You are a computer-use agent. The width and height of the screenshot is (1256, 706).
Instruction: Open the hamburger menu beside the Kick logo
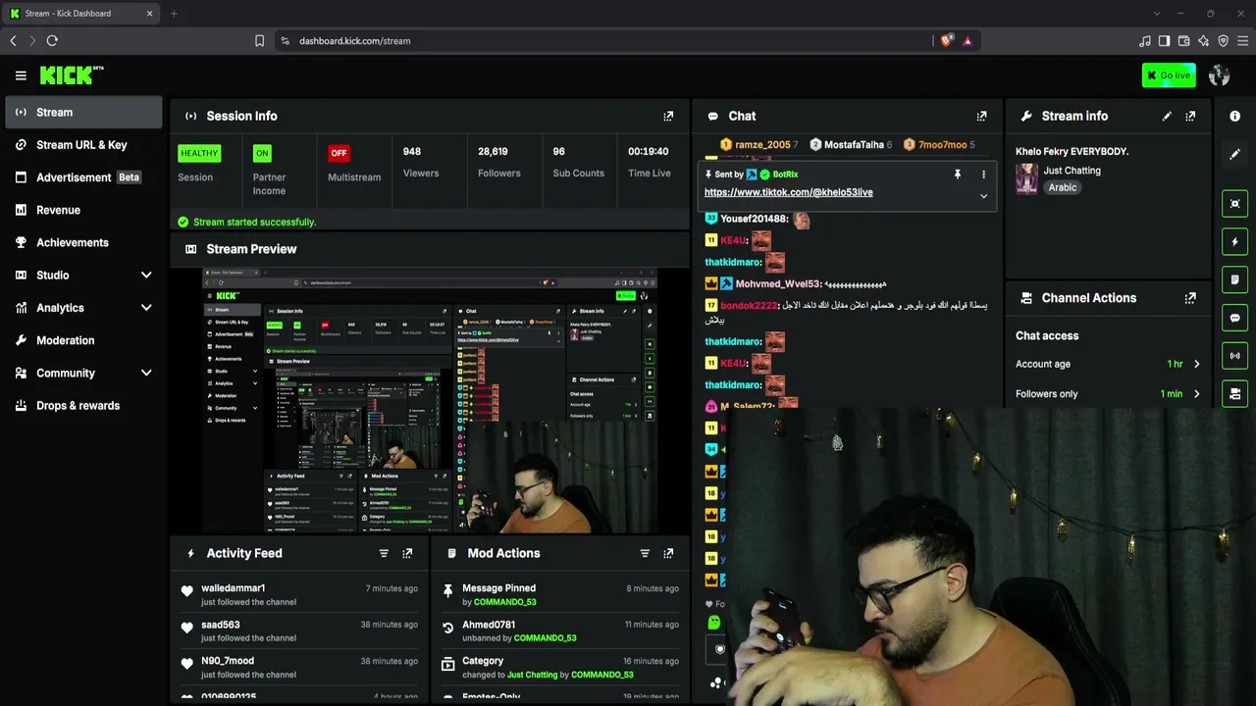point(21,76)
